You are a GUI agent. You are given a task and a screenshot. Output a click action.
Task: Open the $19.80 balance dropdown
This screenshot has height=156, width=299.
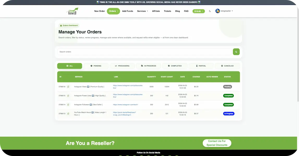[198, 11]
